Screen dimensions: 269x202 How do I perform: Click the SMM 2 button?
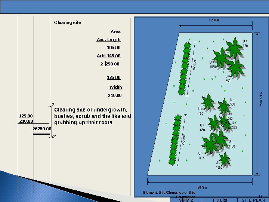coord(186,200)
